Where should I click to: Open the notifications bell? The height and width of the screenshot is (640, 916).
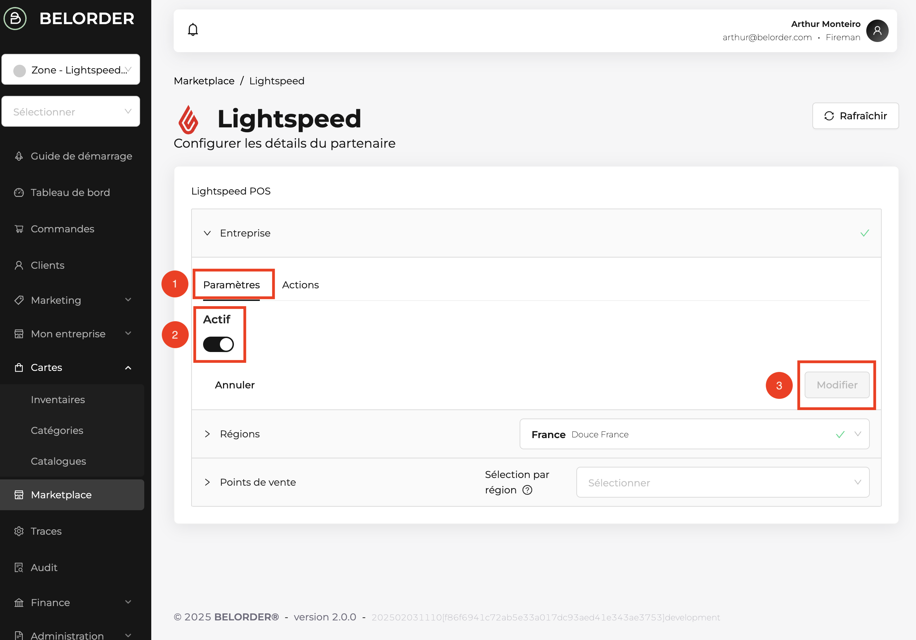tap(193, 30)
